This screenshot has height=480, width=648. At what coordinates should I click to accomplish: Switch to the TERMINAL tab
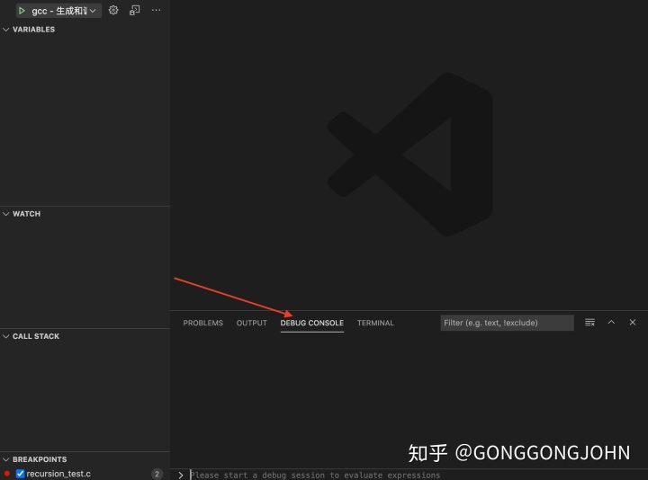375,323
